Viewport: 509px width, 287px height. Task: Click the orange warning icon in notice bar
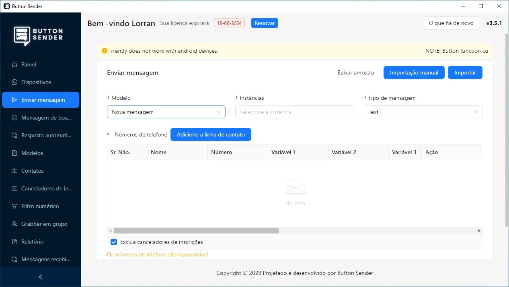tap(105, 51)
